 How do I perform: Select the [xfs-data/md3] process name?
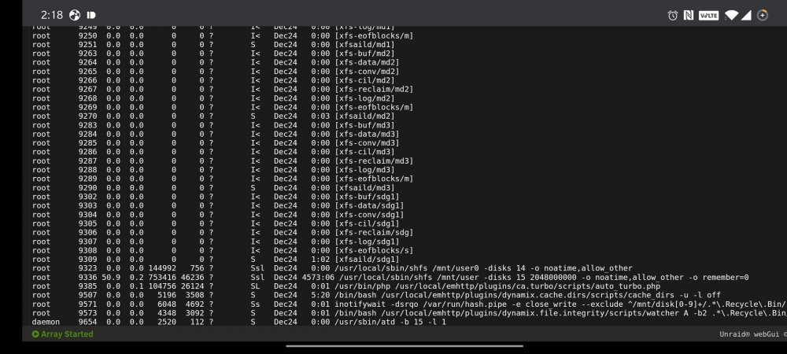click(367, 135)
